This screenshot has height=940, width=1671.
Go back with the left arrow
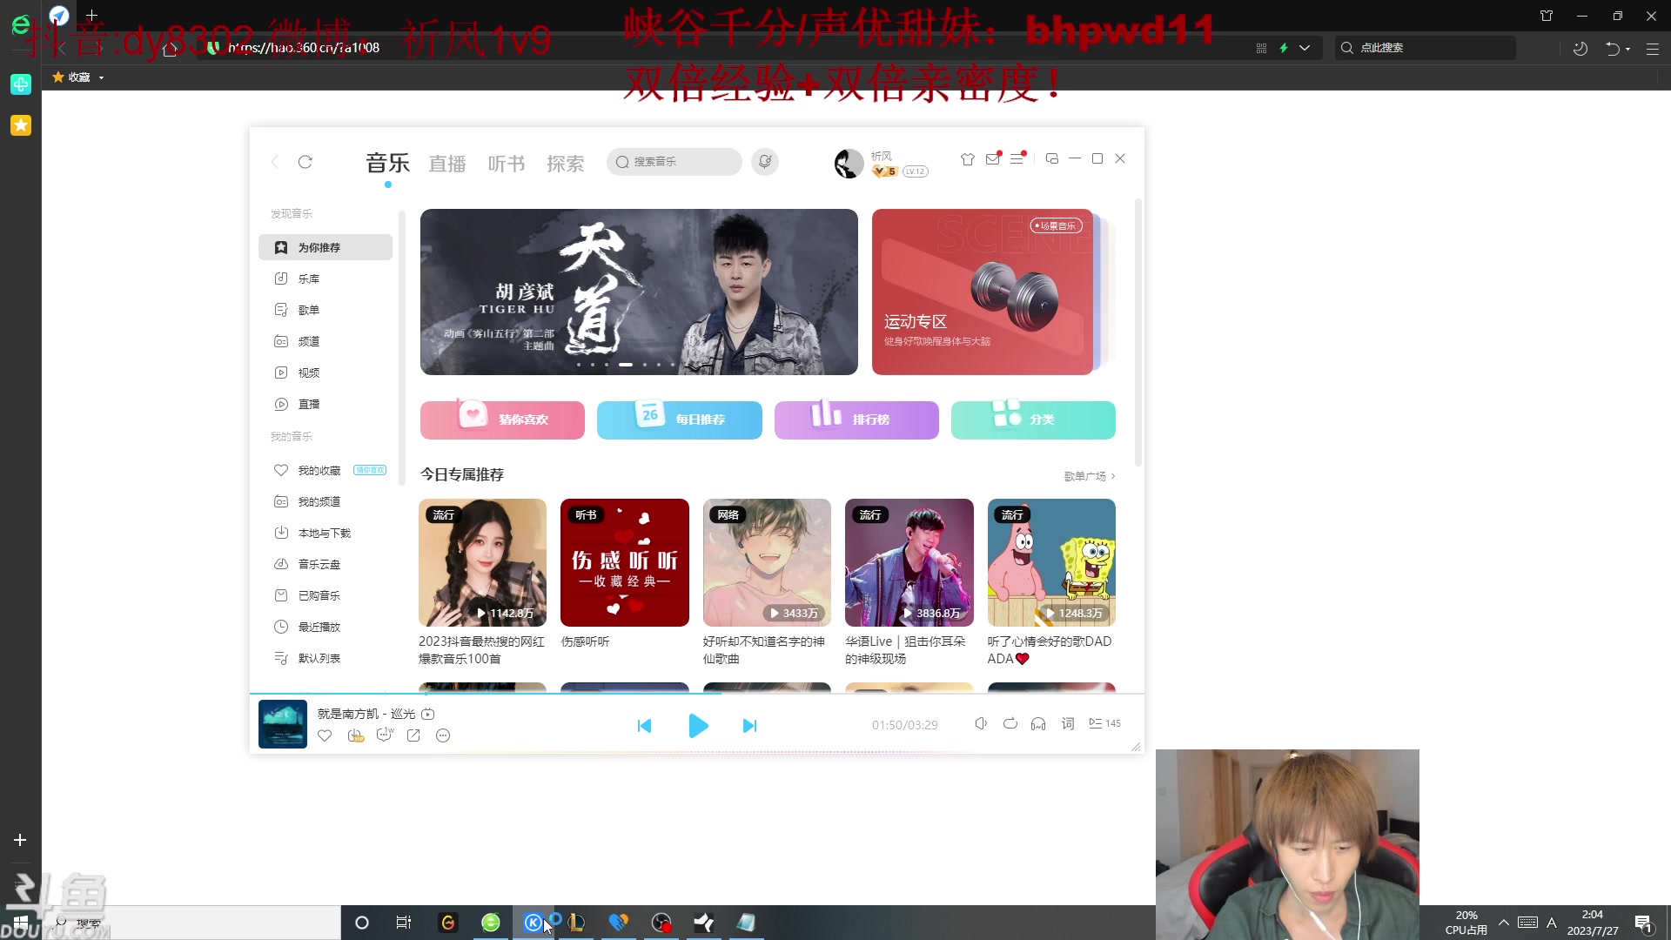pos(275,162)
